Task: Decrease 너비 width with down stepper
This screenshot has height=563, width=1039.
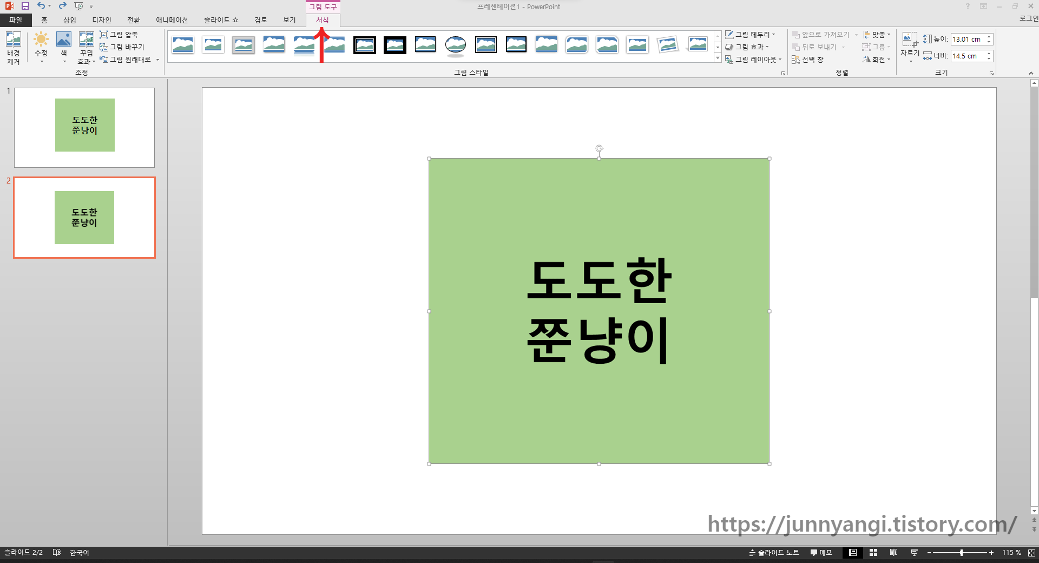Action: click(x=989, y=58)
